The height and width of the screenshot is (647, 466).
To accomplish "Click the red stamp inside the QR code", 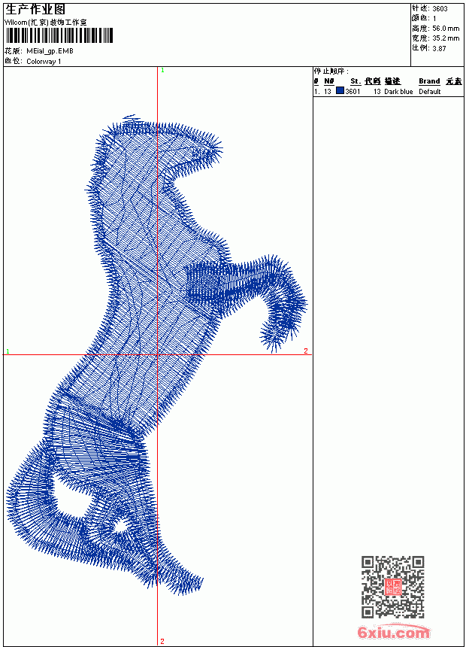I will [x=393, y=587].
